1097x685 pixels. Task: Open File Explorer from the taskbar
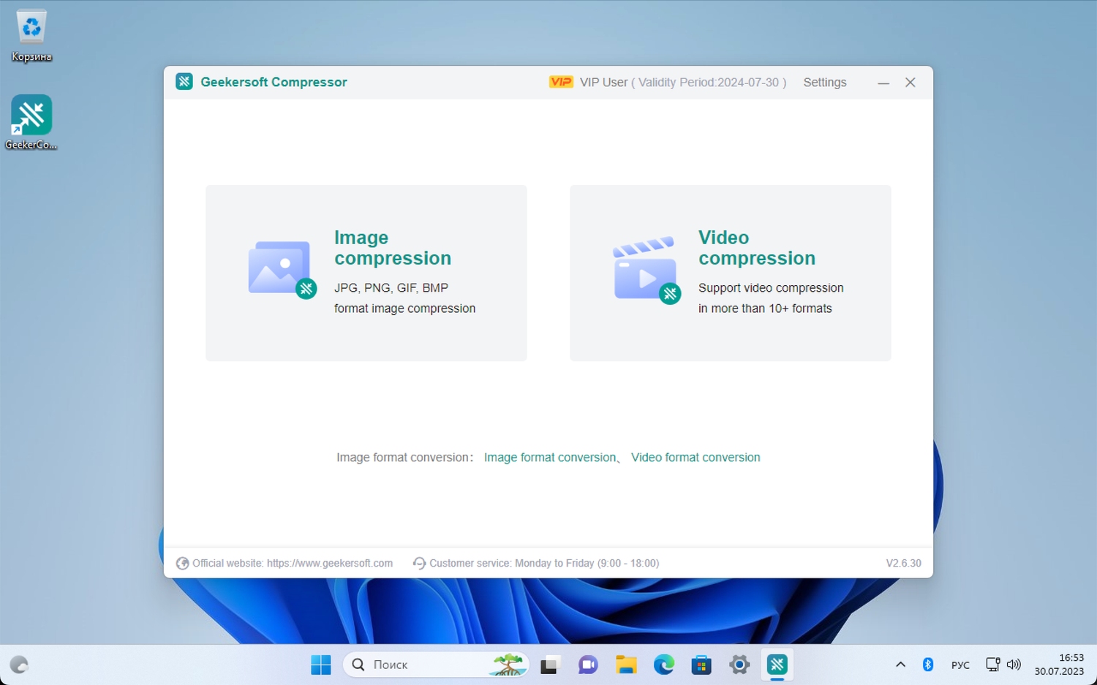[626, 665]
